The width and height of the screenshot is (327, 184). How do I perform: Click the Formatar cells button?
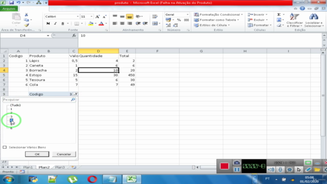pyautogui.click(x=260, y=25)
